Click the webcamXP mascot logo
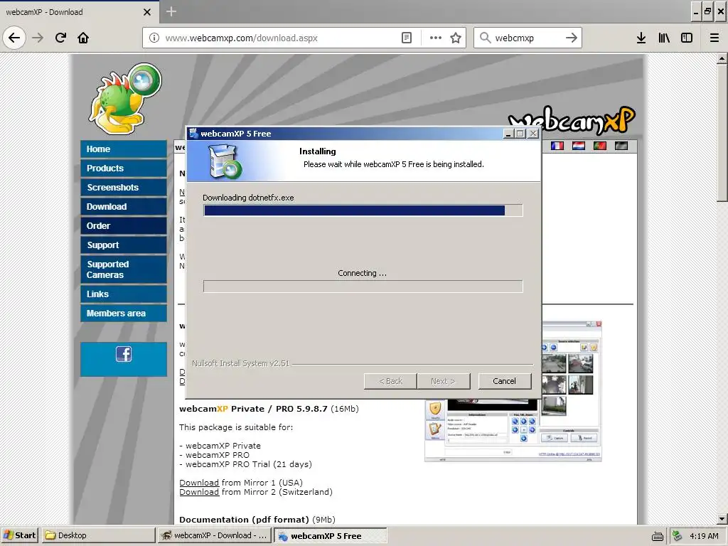 point(125,98)
